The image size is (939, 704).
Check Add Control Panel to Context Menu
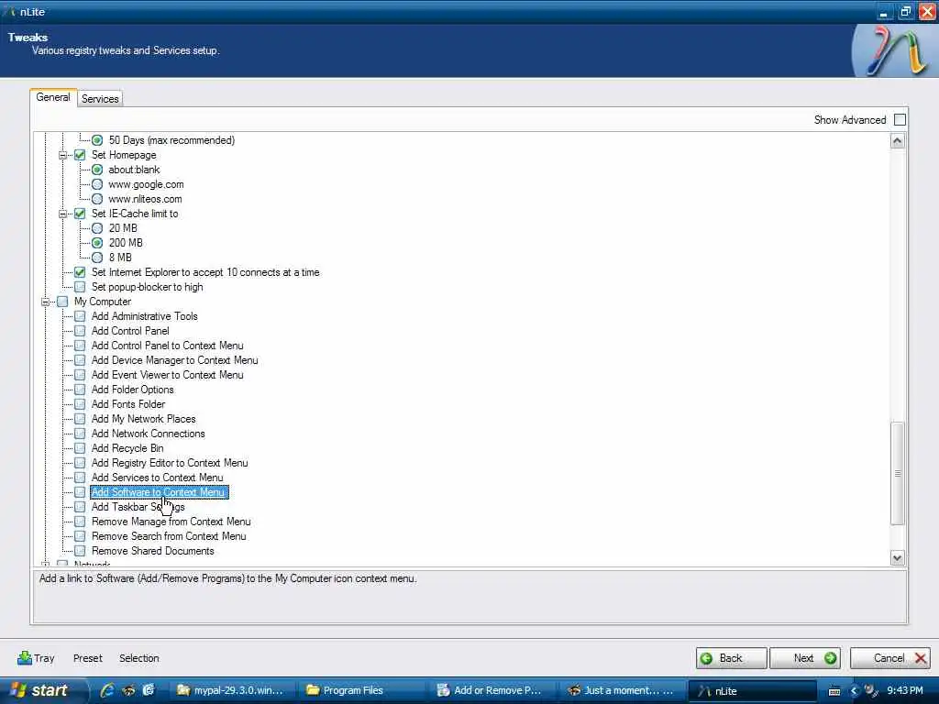tap(80, 346)
